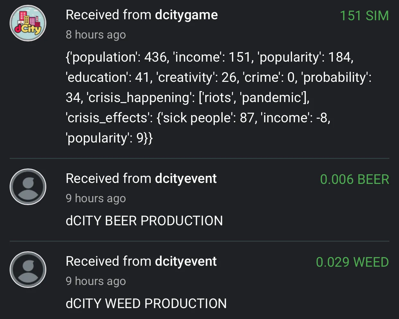Open the avatar beside the WEED transfer
Viewport: 399px width, 319px height.
click(28, 270)
